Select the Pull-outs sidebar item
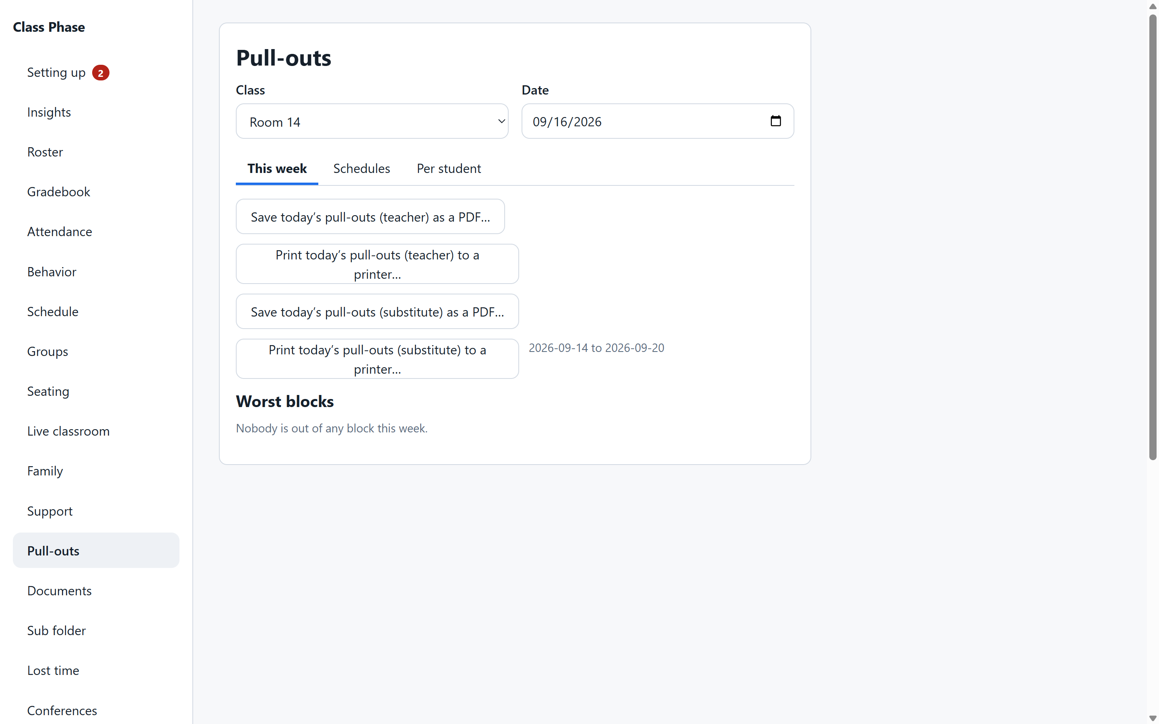The width and height of the screenshot is (1159, 724). (x=96, y=551)
